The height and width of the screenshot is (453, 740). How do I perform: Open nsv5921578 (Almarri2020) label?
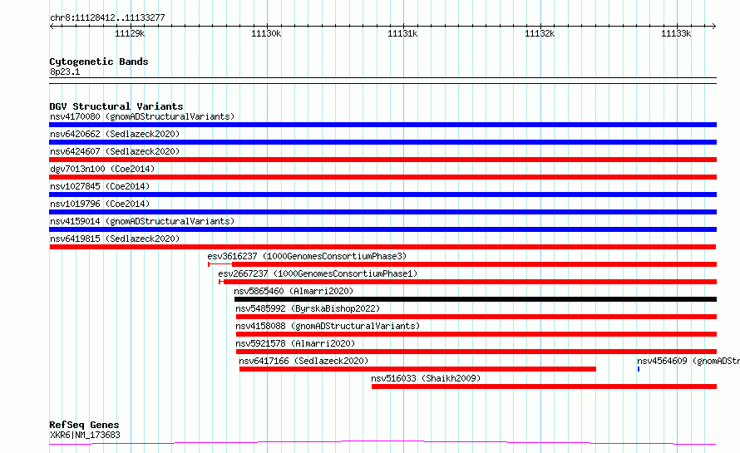tap(295, 343)
